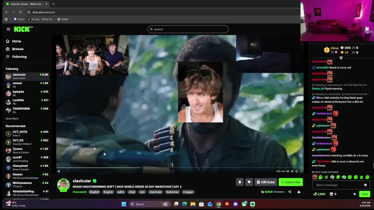Open the emoji picker in chat
Screen dimensions: 374x210
pyautogui.click(x=365, y=185)
